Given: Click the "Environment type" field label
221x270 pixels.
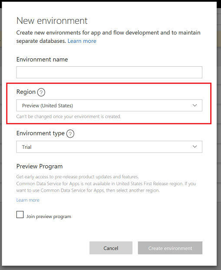Looking at the screenshot, I should click(x=40, y=133).
